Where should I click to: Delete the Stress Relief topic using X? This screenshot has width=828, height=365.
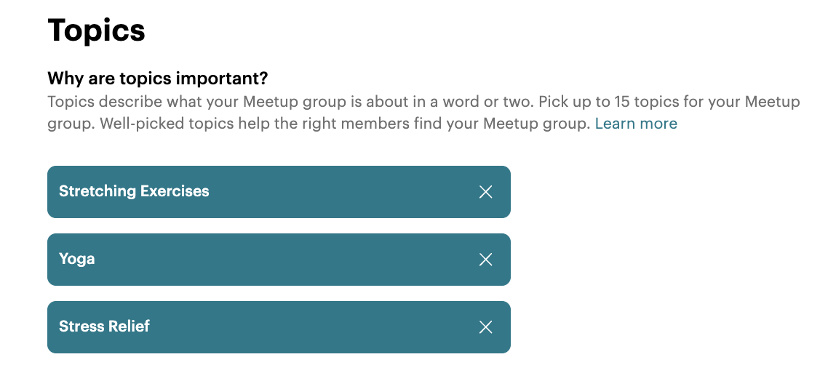(x=486, y=327)
